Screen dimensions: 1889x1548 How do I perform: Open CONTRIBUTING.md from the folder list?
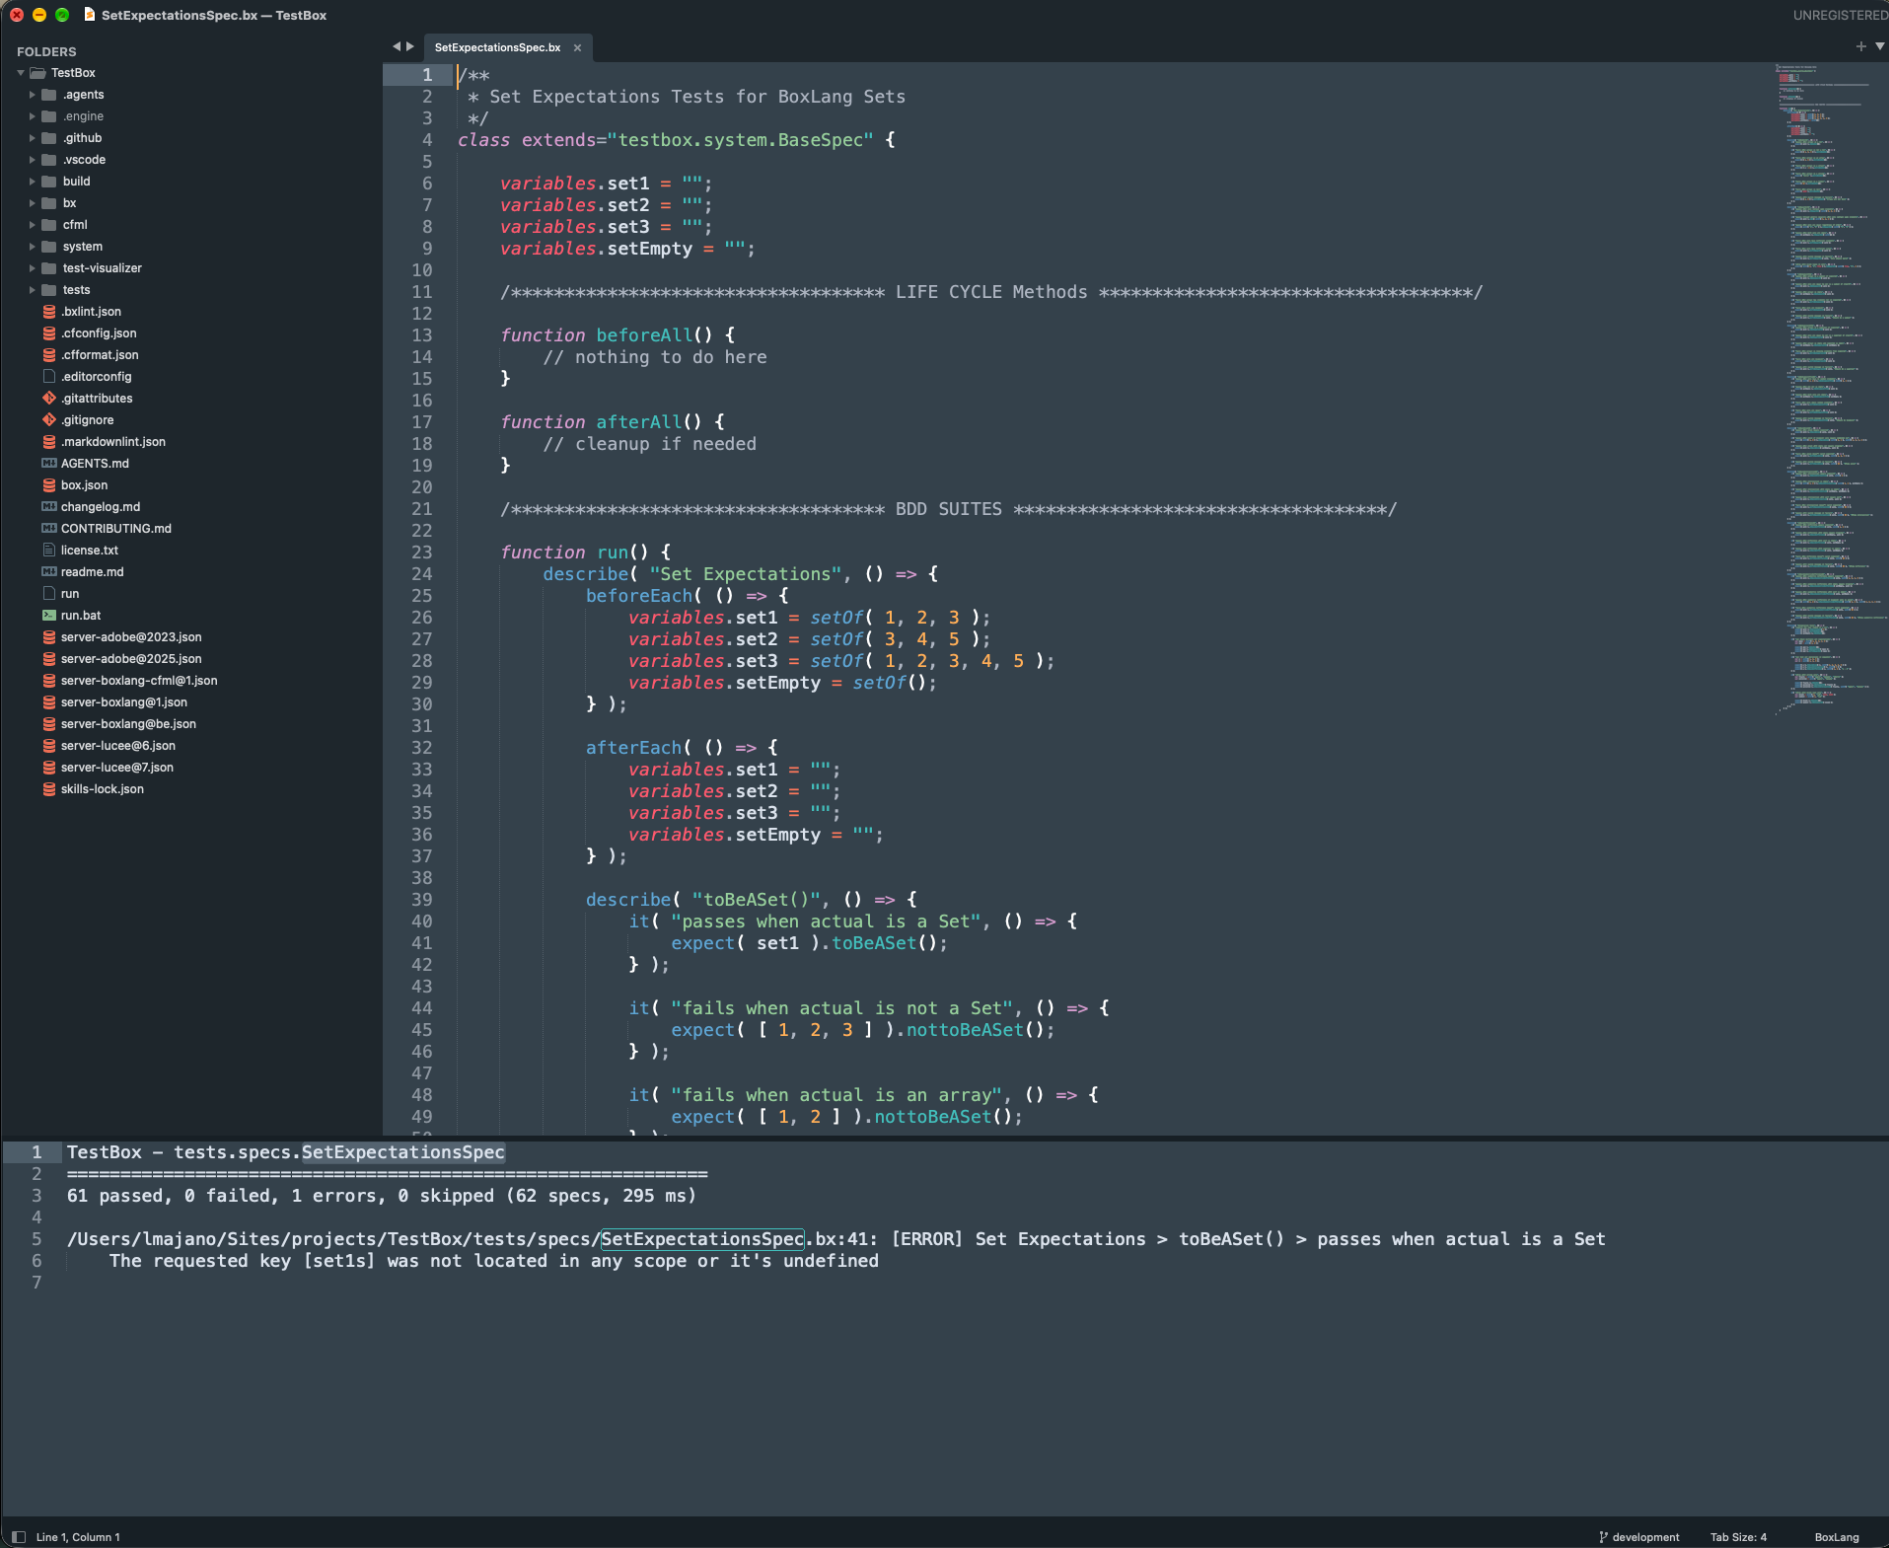click(x=116, y=529)
